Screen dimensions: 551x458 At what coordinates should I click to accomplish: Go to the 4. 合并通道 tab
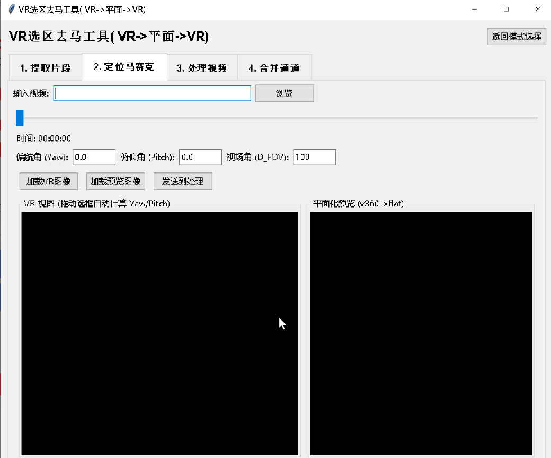coord(274,67)
